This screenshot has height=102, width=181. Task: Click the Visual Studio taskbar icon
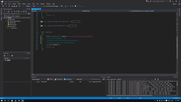point(23,101)
